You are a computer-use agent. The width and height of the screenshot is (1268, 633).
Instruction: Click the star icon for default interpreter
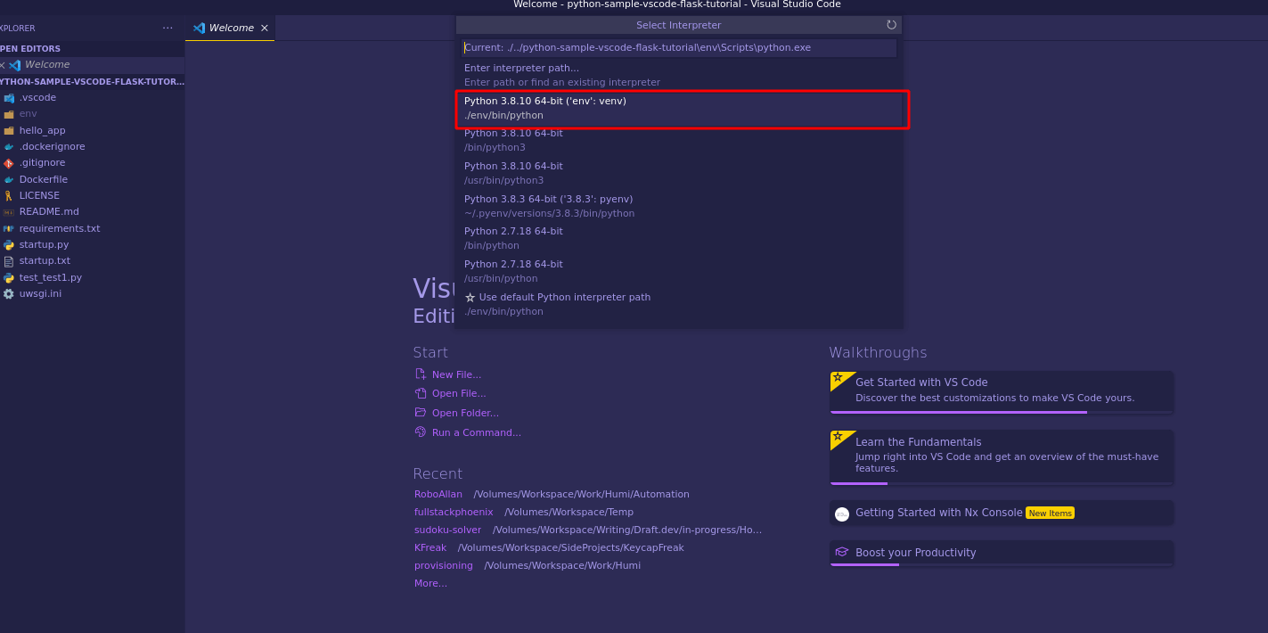click(x=470, y=298)
